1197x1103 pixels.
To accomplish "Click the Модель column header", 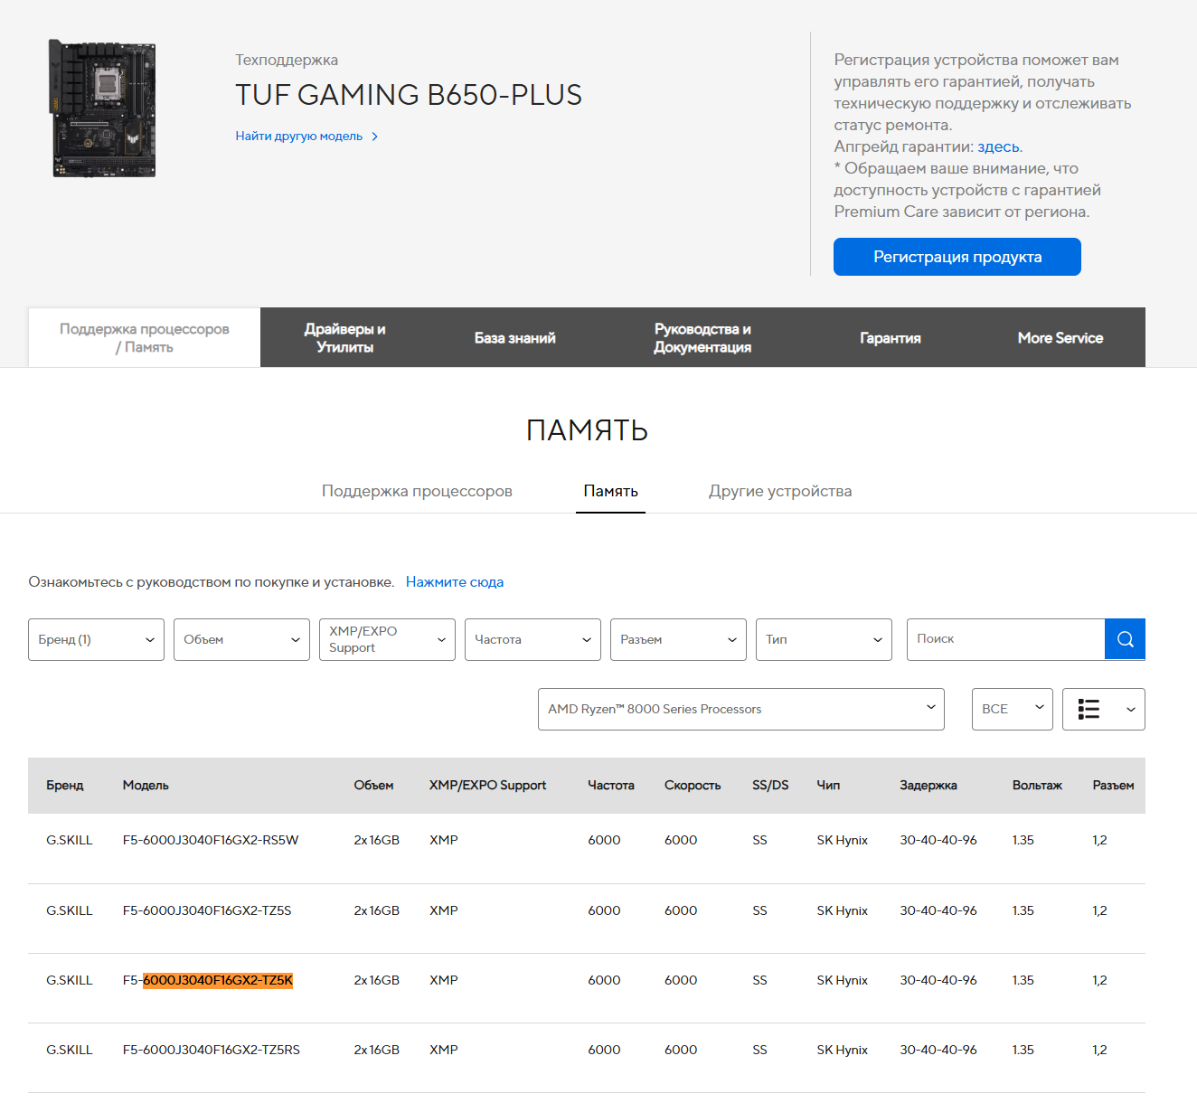I will click(x=146, y=786).
